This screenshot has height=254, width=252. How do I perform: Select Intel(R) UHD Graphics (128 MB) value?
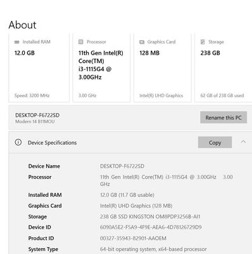point(136,206)
